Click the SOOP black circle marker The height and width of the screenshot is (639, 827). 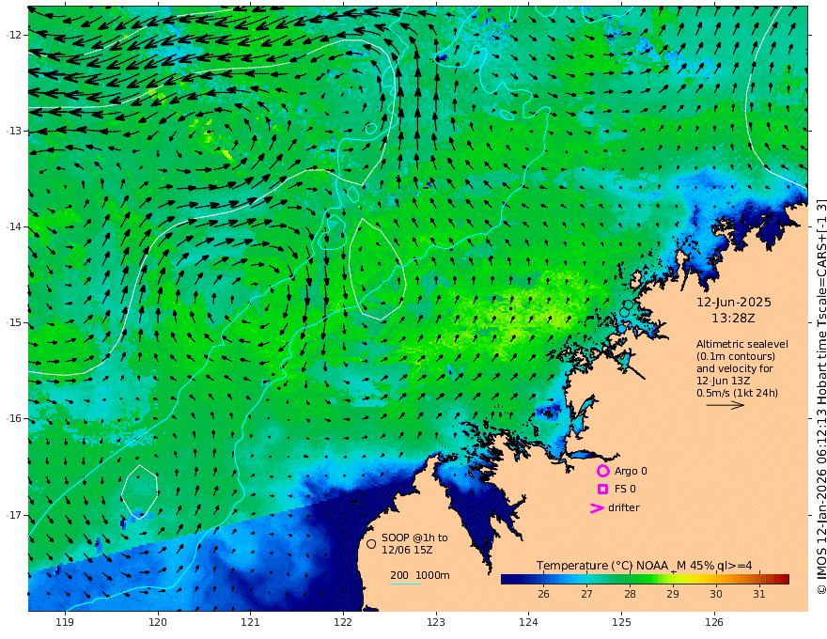tap(371, 543)
